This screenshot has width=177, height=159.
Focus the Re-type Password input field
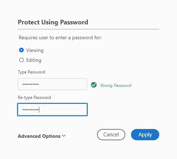(x=52, y=110)
